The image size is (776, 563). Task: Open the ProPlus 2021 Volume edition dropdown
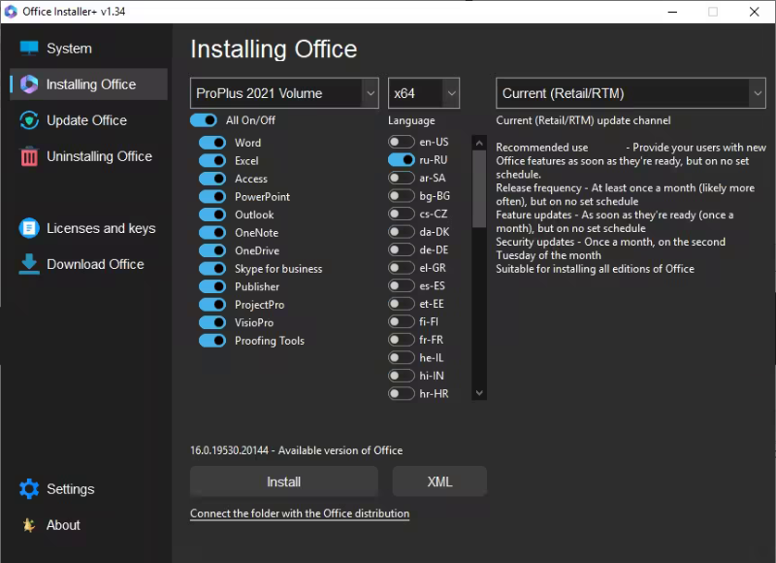284,93
